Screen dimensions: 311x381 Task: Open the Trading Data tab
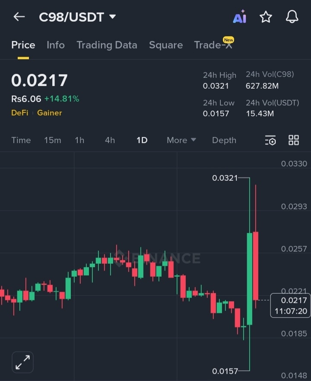[107, 45]
